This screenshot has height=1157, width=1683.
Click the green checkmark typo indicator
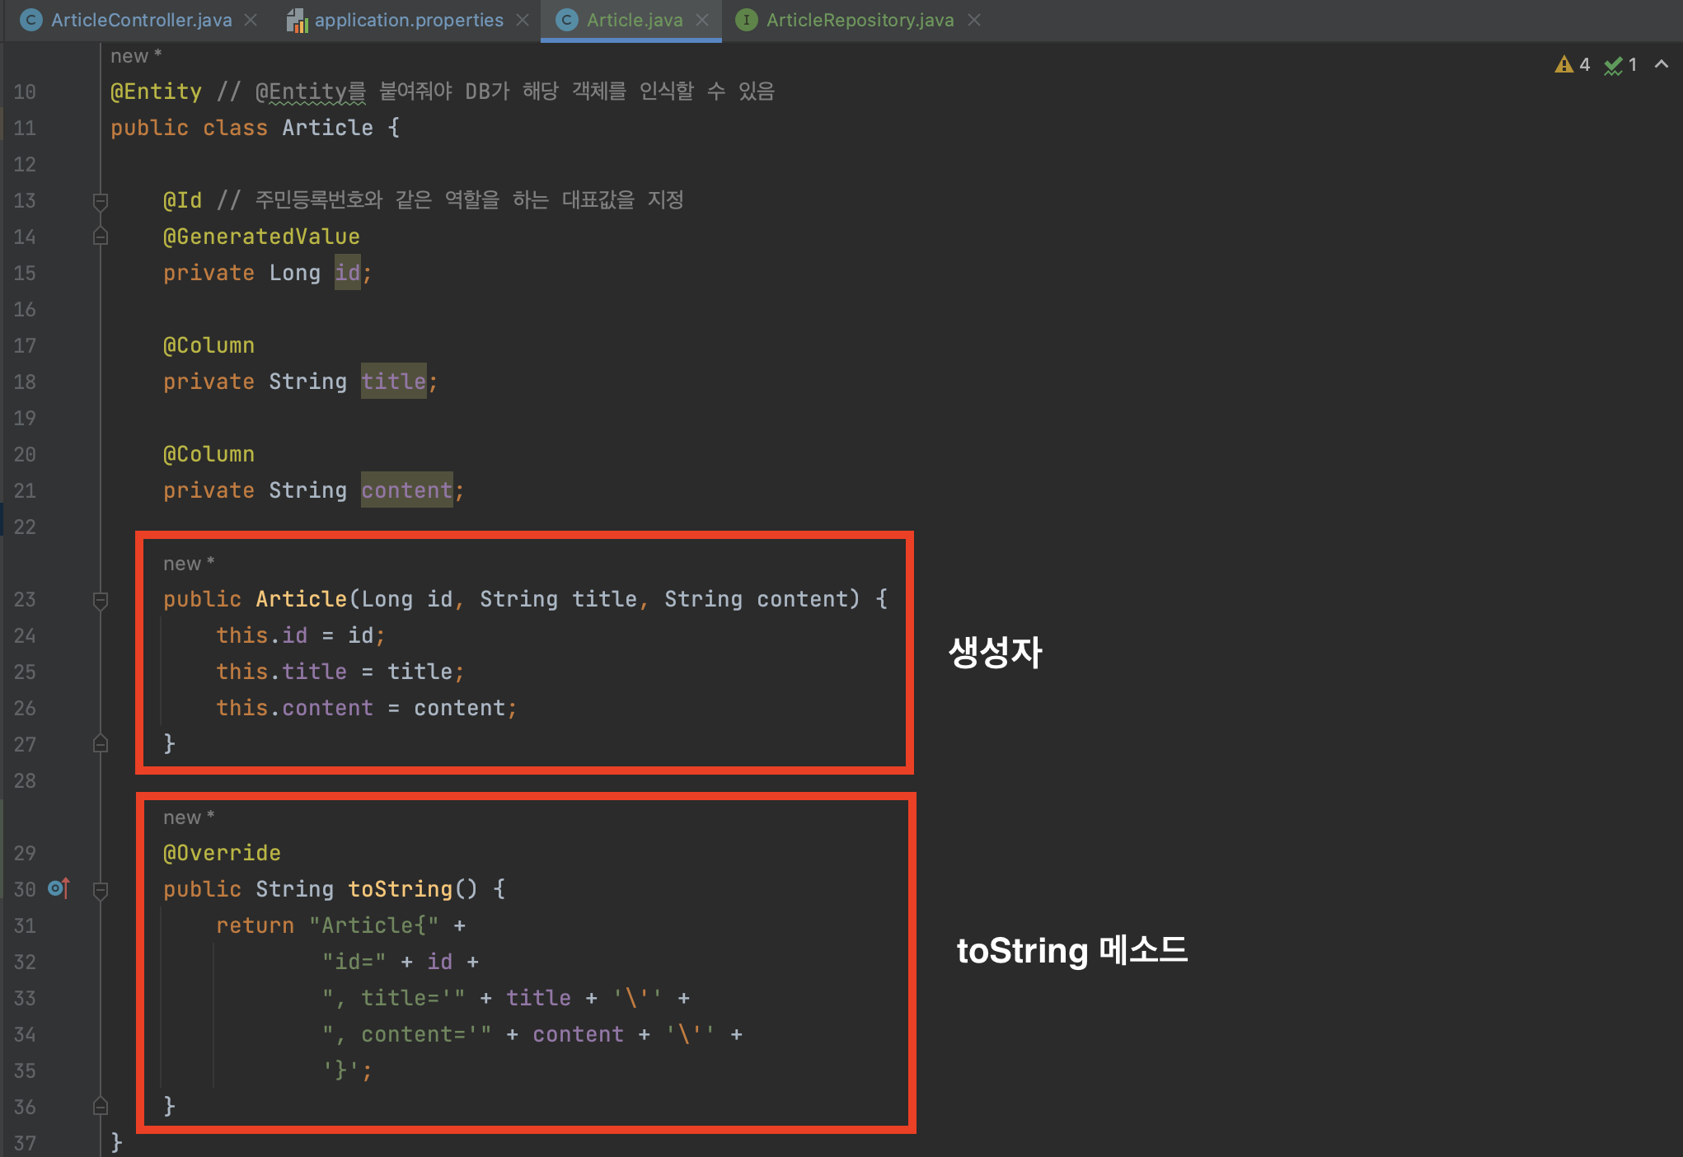[x=1613, y=65]
